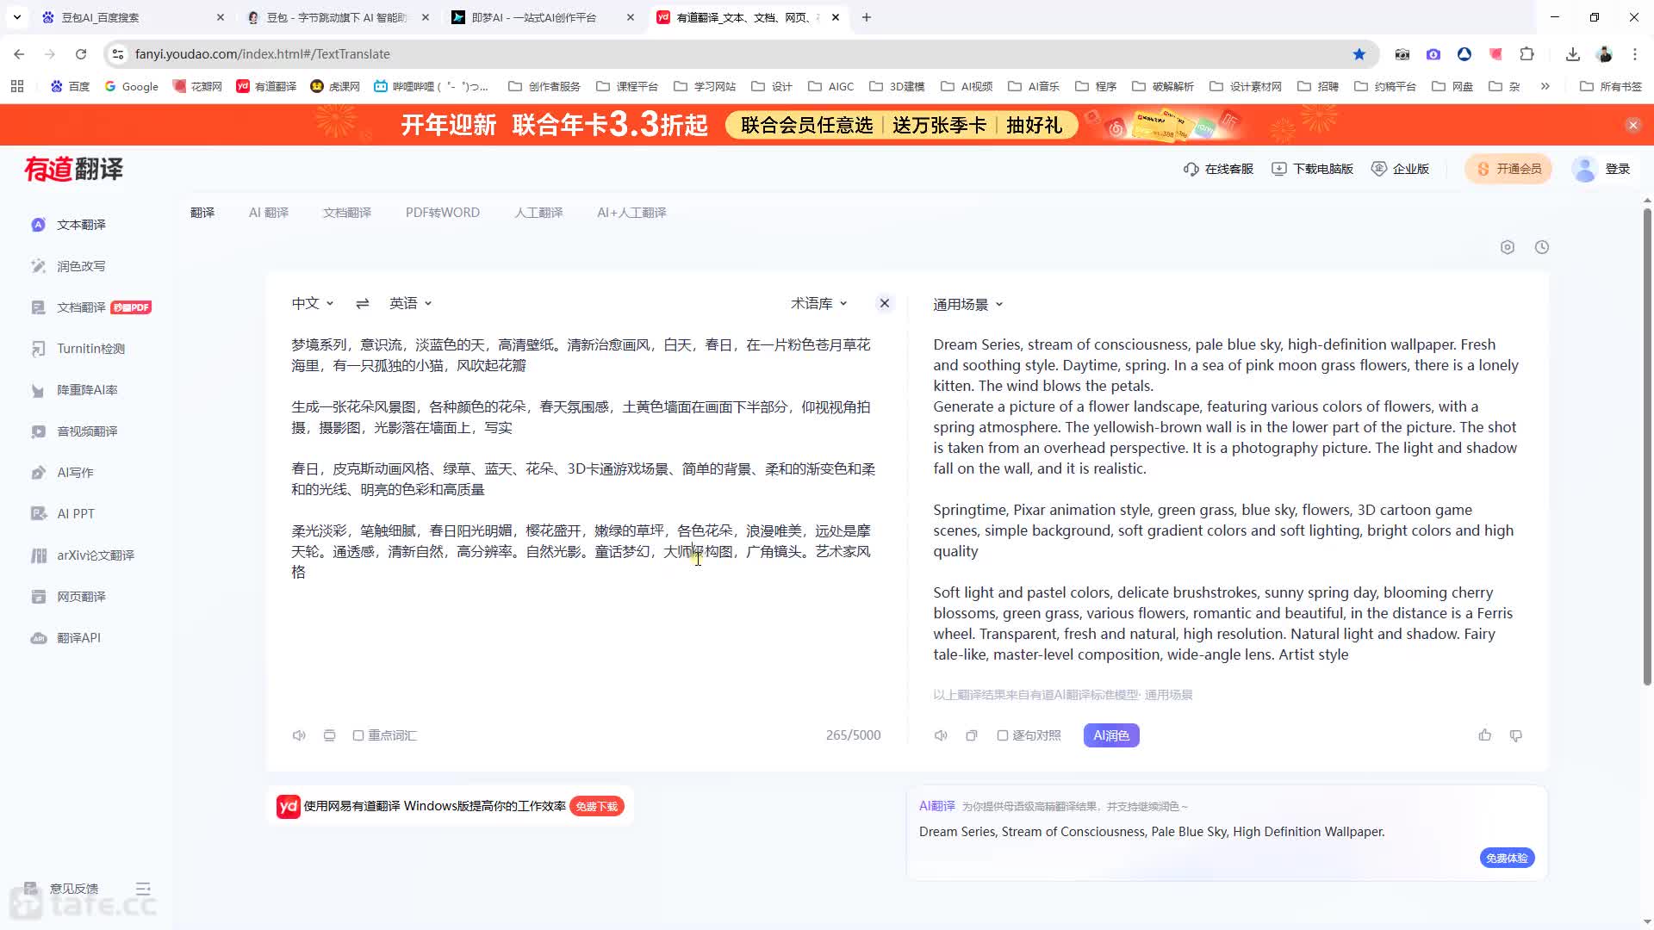Screen dimensions: 1654x930
Task: Click the 登录 link
Action: point(1618,169)
